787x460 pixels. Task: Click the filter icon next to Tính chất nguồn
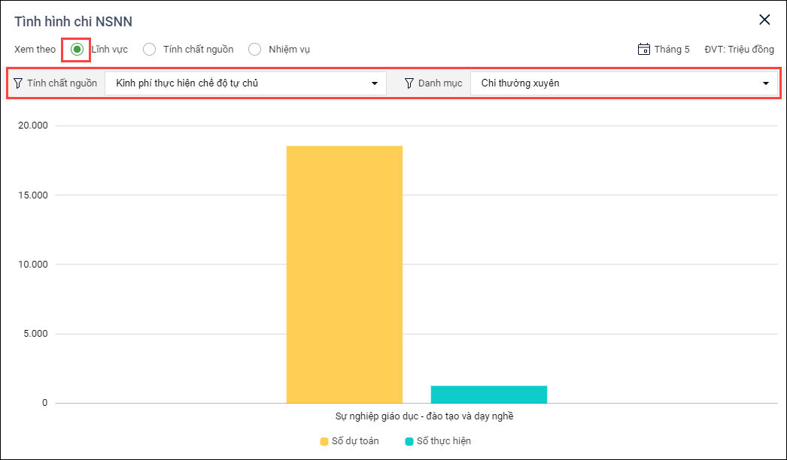pyautogui.click(x=18, y=83)
